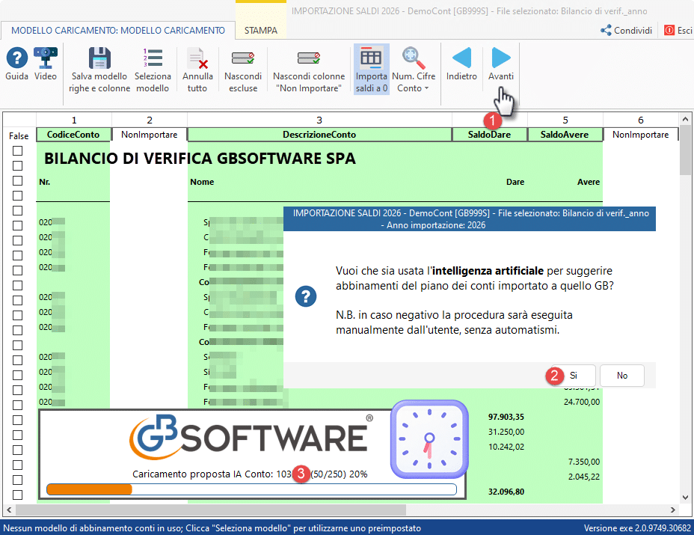Viewport: 694px width, 535px height.
Task: Click column number 5 header
Action: [x=565, y=120]
